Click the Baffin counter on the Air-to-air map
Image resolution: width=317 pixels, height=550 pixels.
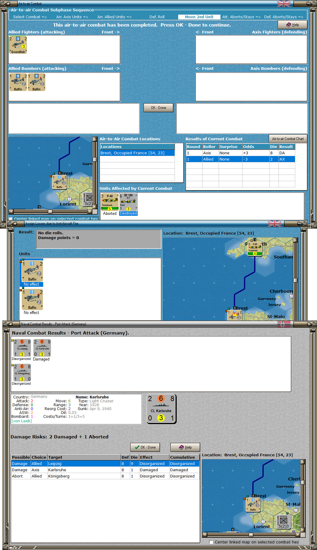(60, 182)
